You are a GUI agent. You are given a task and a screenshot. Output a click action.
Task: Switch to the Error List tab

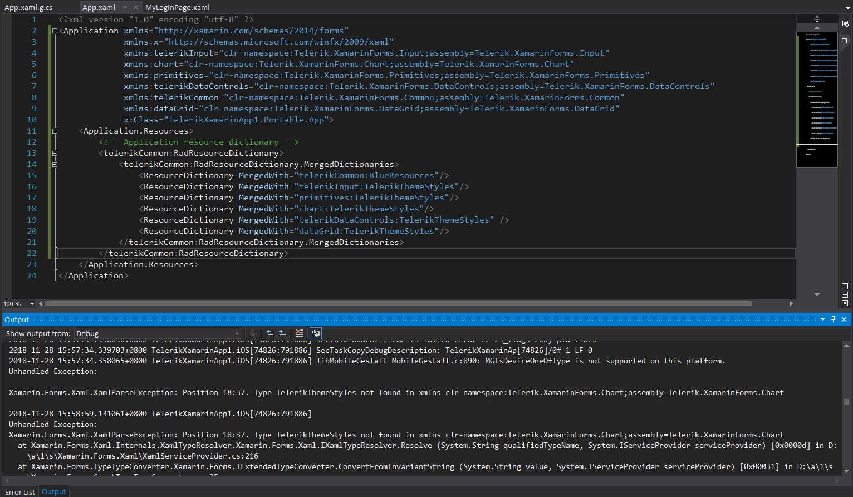click(20, 492)
